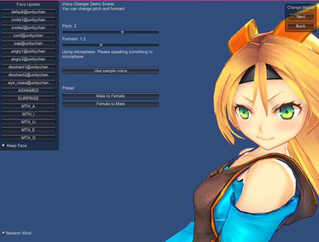Switch face to angry1@unitychan
319x242 pixels.
pos(28,51)
